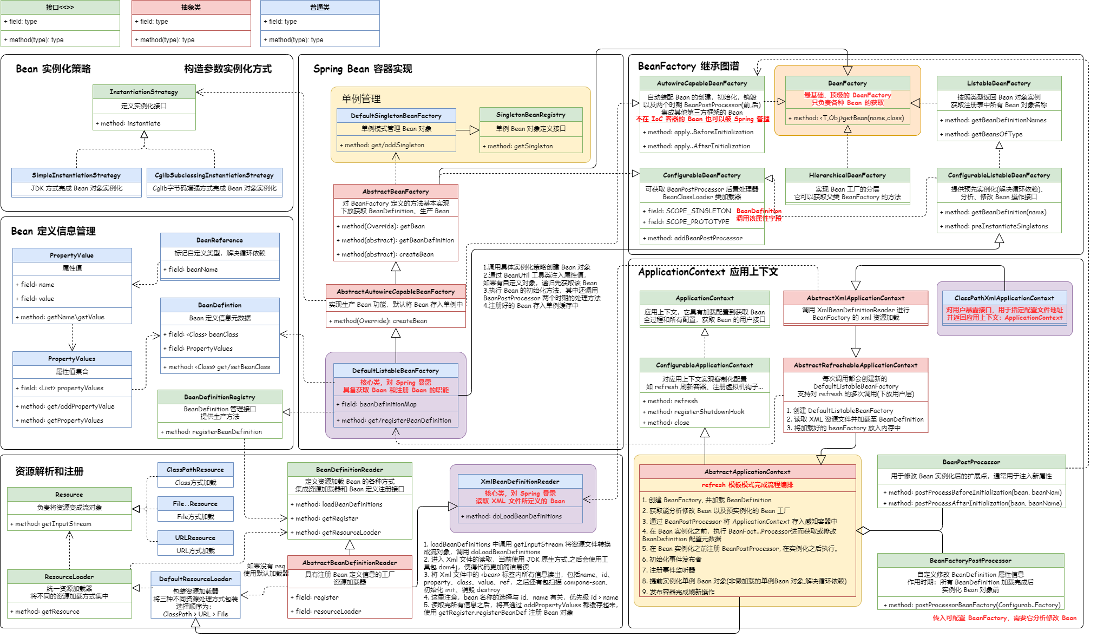Screen dimensions: 1097x644
Task: Click the BeanFactory node in the inheritance diagram
Action: (x=848, y=83)
